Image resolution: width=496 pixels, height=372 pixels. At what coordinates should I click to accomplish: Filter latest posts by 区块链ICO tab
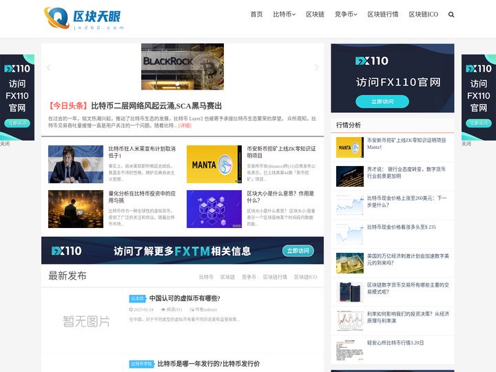coord(305,277)
